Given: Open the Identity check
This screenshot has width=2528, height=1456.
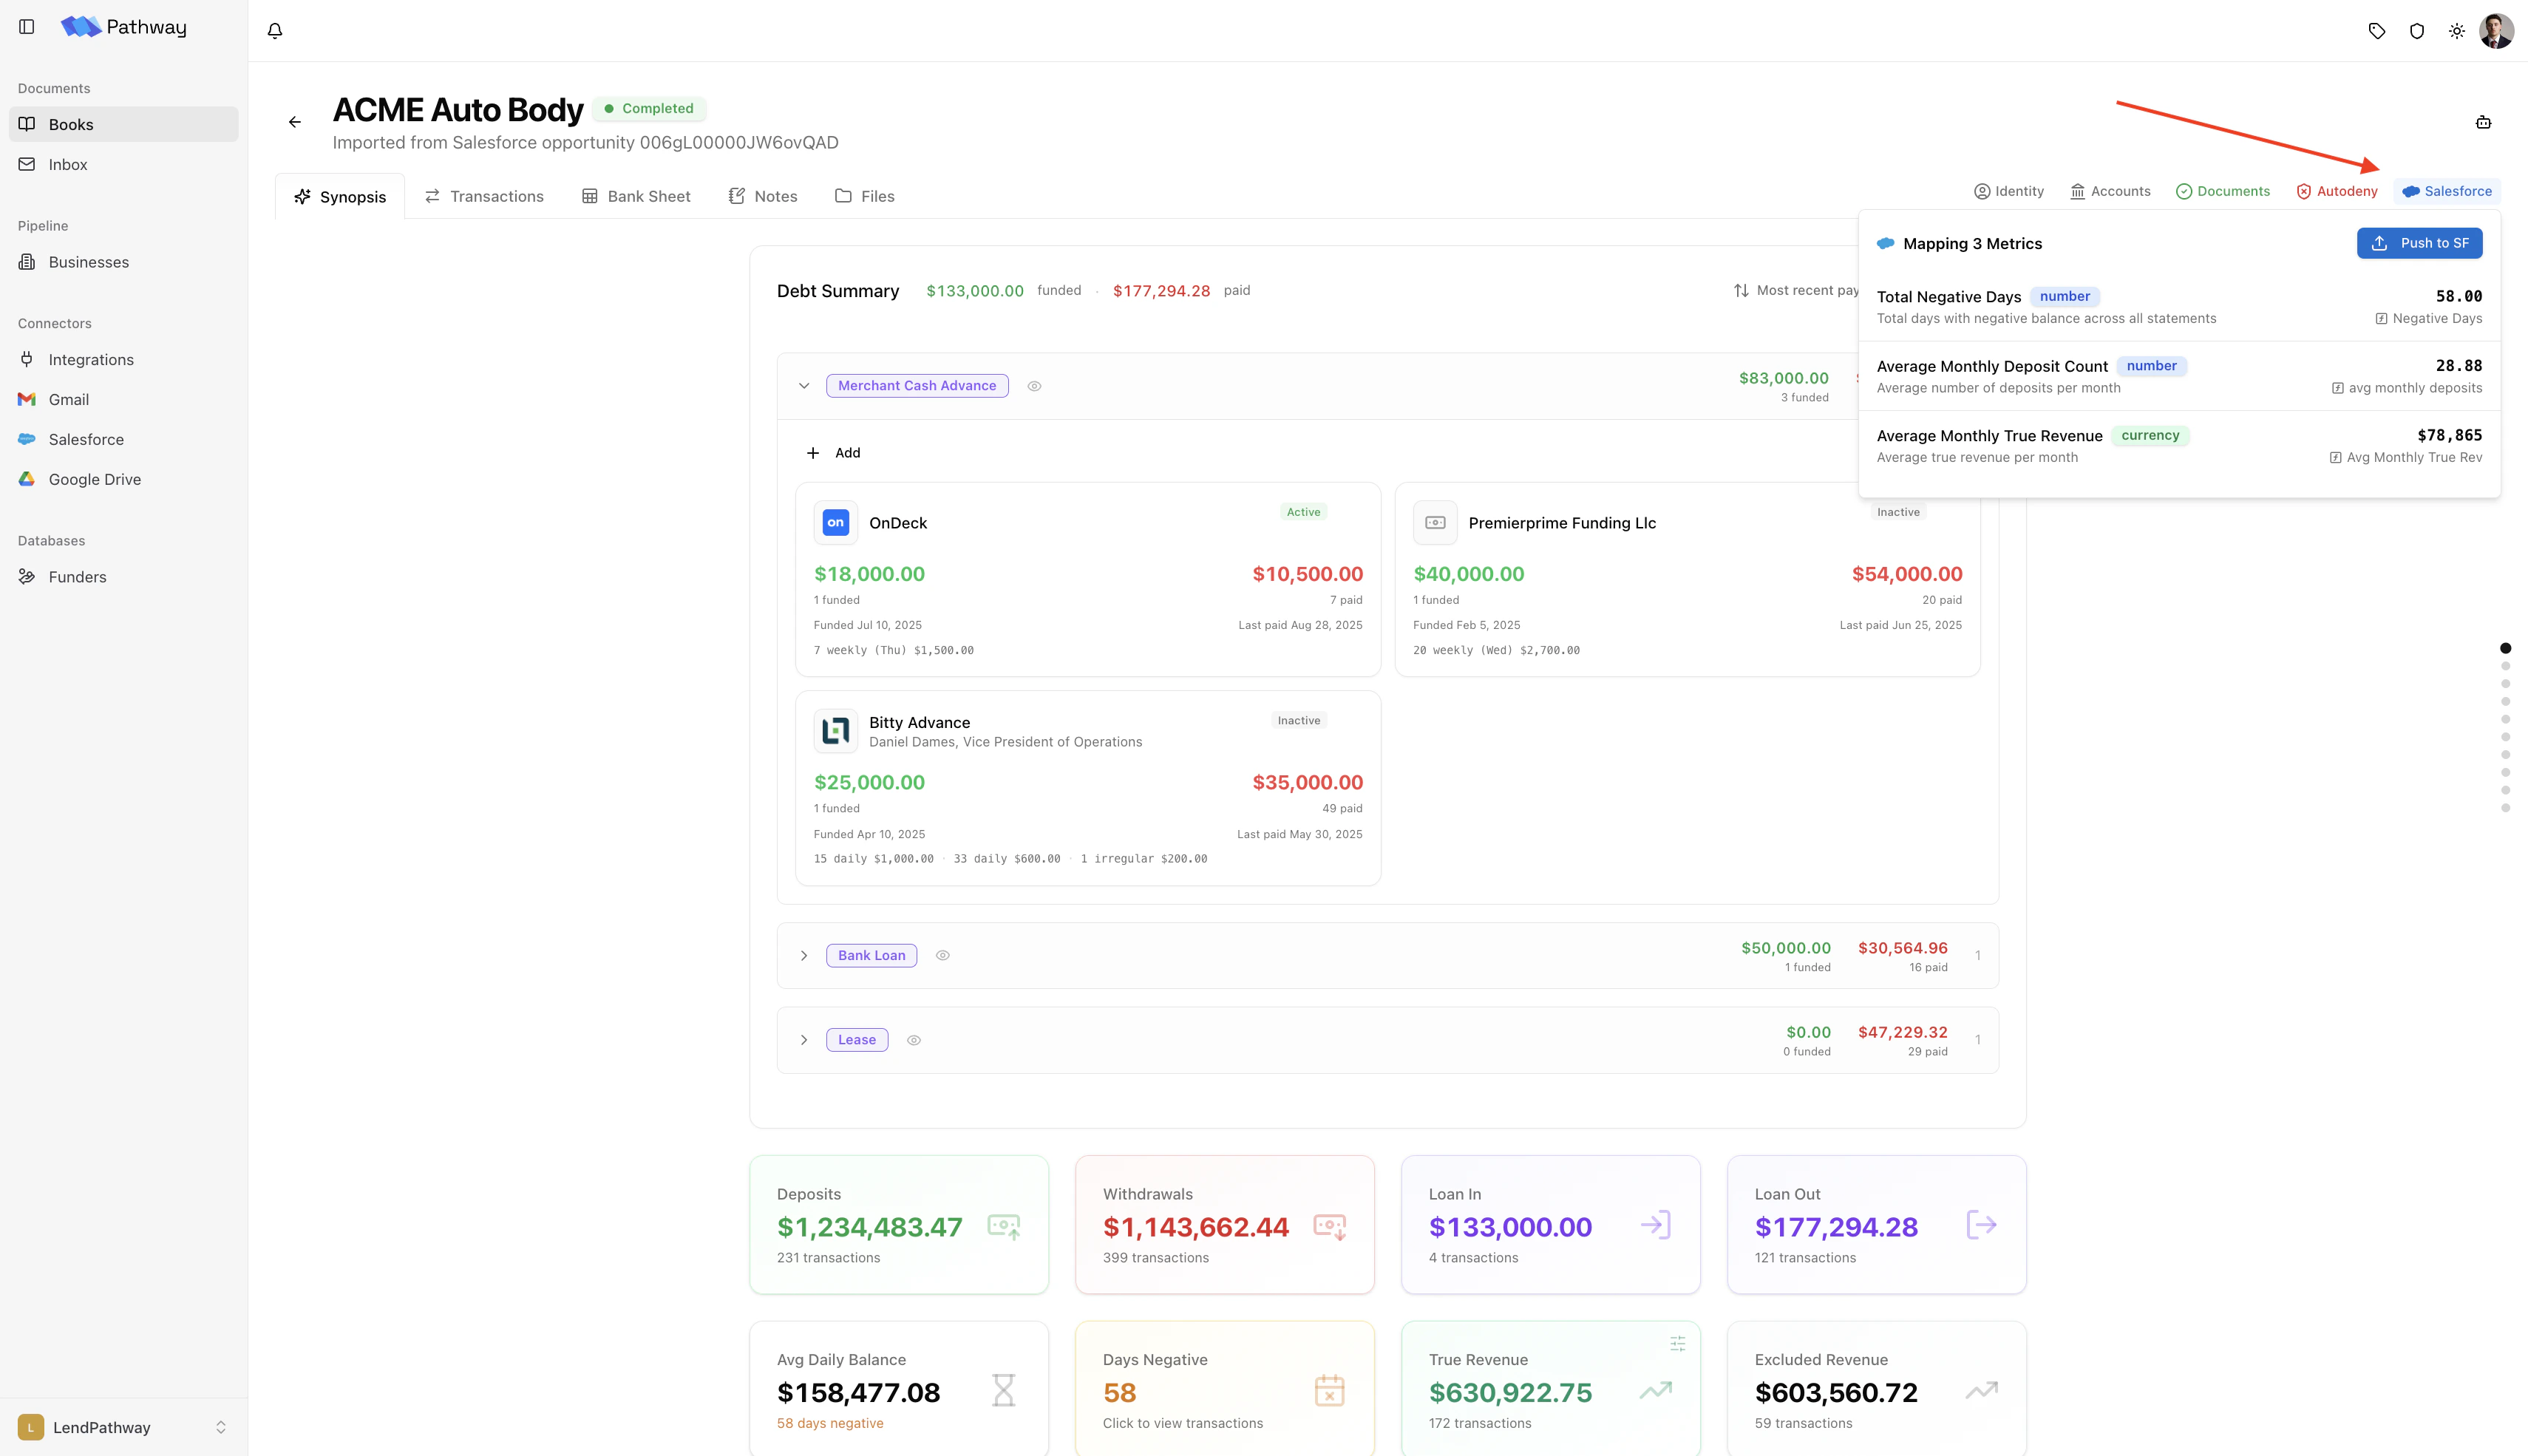Looking at the screenshot, I should click(x=2009, y=191).
